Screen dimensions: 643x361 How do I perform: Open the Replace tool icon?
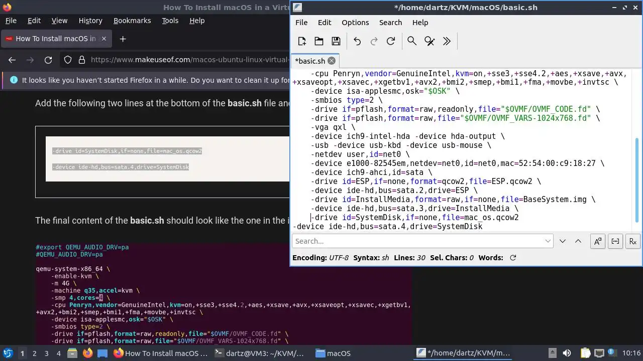(430, 41)
